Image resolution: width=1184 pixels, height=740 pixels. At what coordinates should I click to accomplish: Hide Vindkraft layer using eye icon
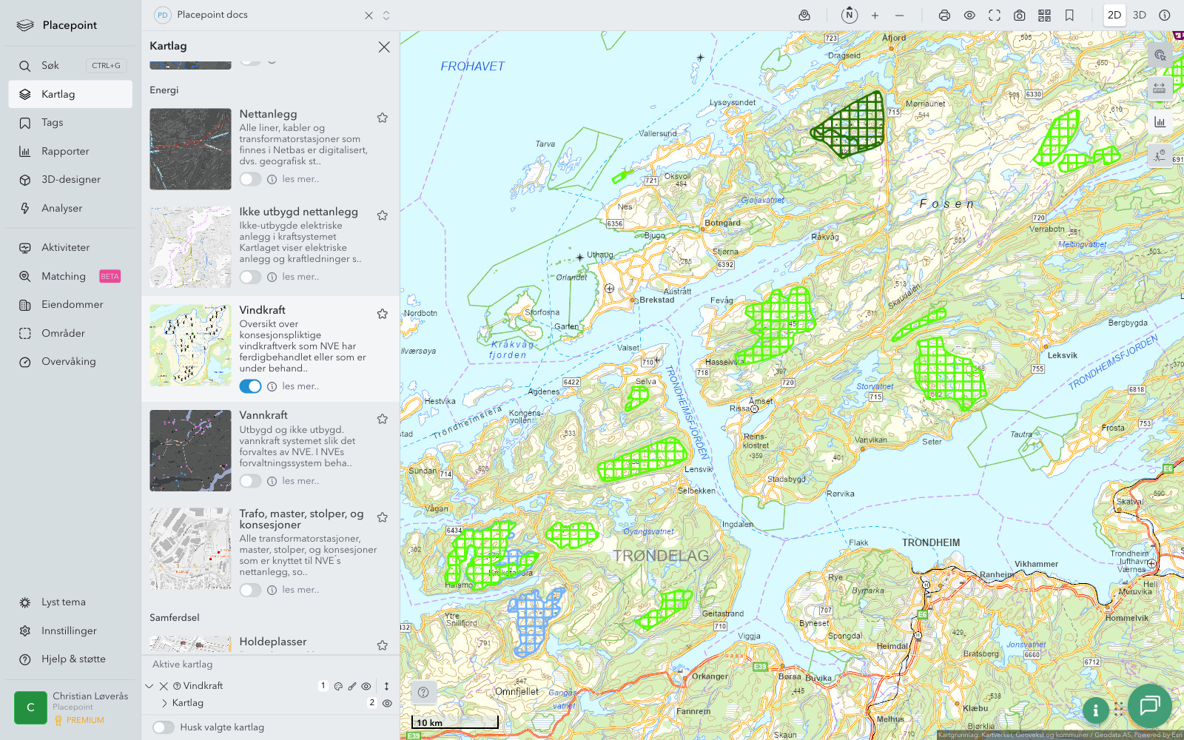coord(366,686)
